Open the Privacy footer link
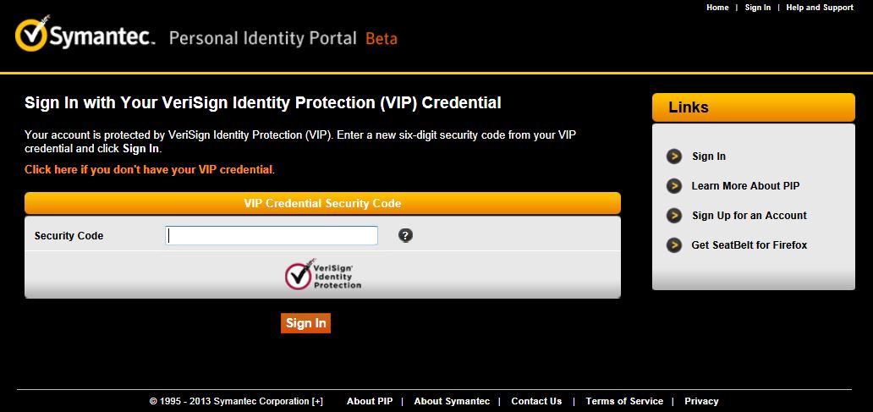873x412 pixels. tap(701, 402)
